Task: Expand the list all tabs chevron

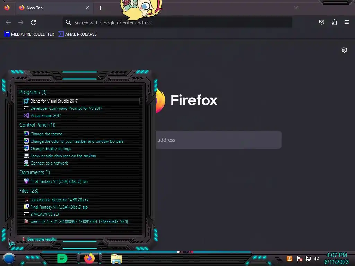Action: [x=296, y=8]
